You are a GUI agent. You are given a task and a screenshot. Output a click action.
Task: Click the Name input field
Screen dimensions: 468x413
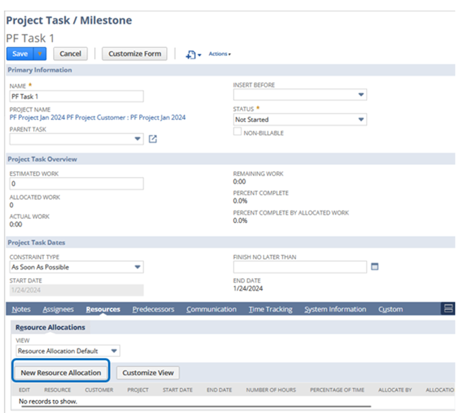(x=76, y=97)
